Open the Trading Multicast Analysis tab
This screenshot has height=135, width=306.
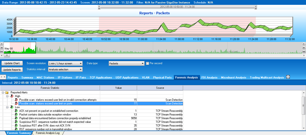267,77
